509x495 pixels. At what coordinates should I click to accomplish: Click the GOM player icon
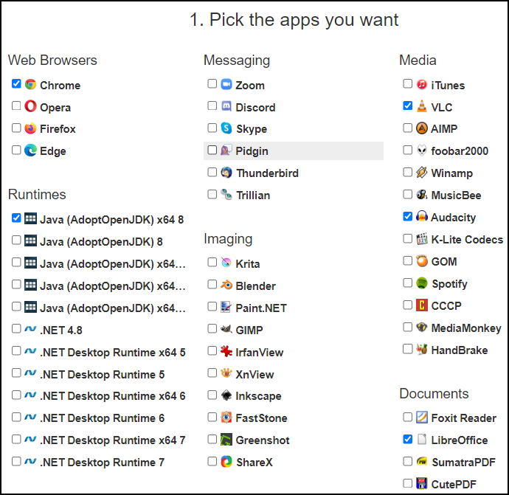pos(422,260)
